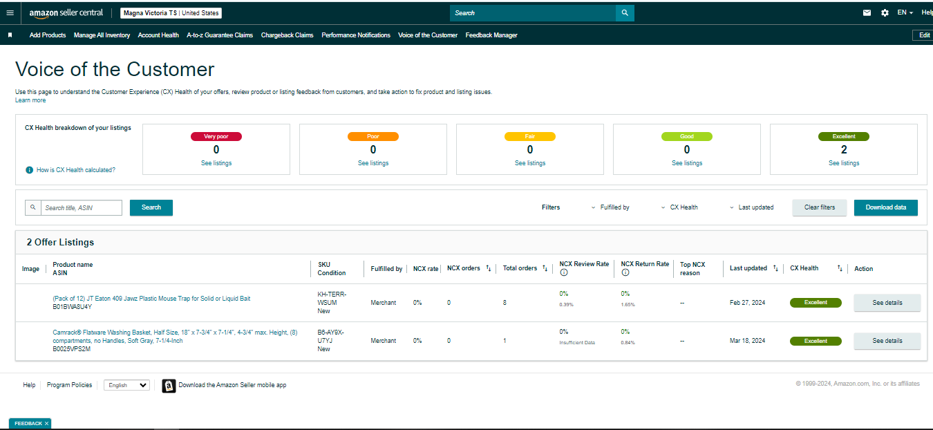Expand the Fulfilled by filter
933x430 pixels.
tap(611, 207)
